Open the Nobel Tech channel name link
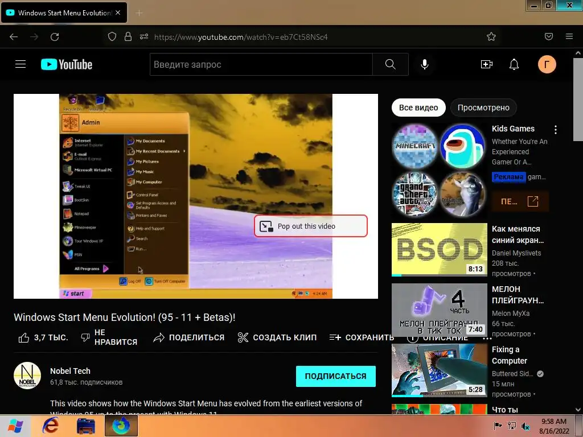 (70, 371)
